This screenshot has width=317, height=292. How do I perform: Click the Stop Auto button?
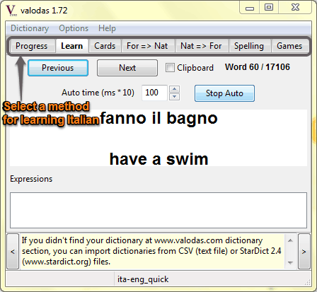tap(224, 93)
